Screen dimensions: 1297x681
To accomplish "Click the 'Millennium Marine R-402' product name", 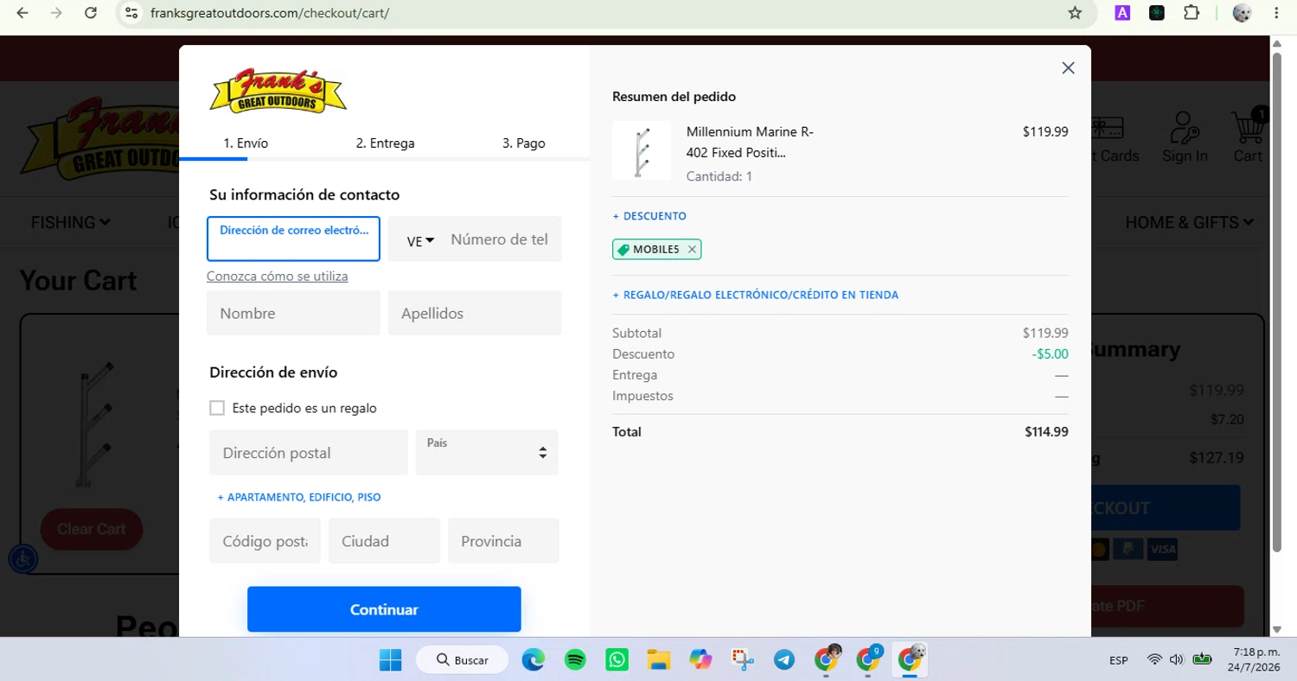I will point(750,143).
